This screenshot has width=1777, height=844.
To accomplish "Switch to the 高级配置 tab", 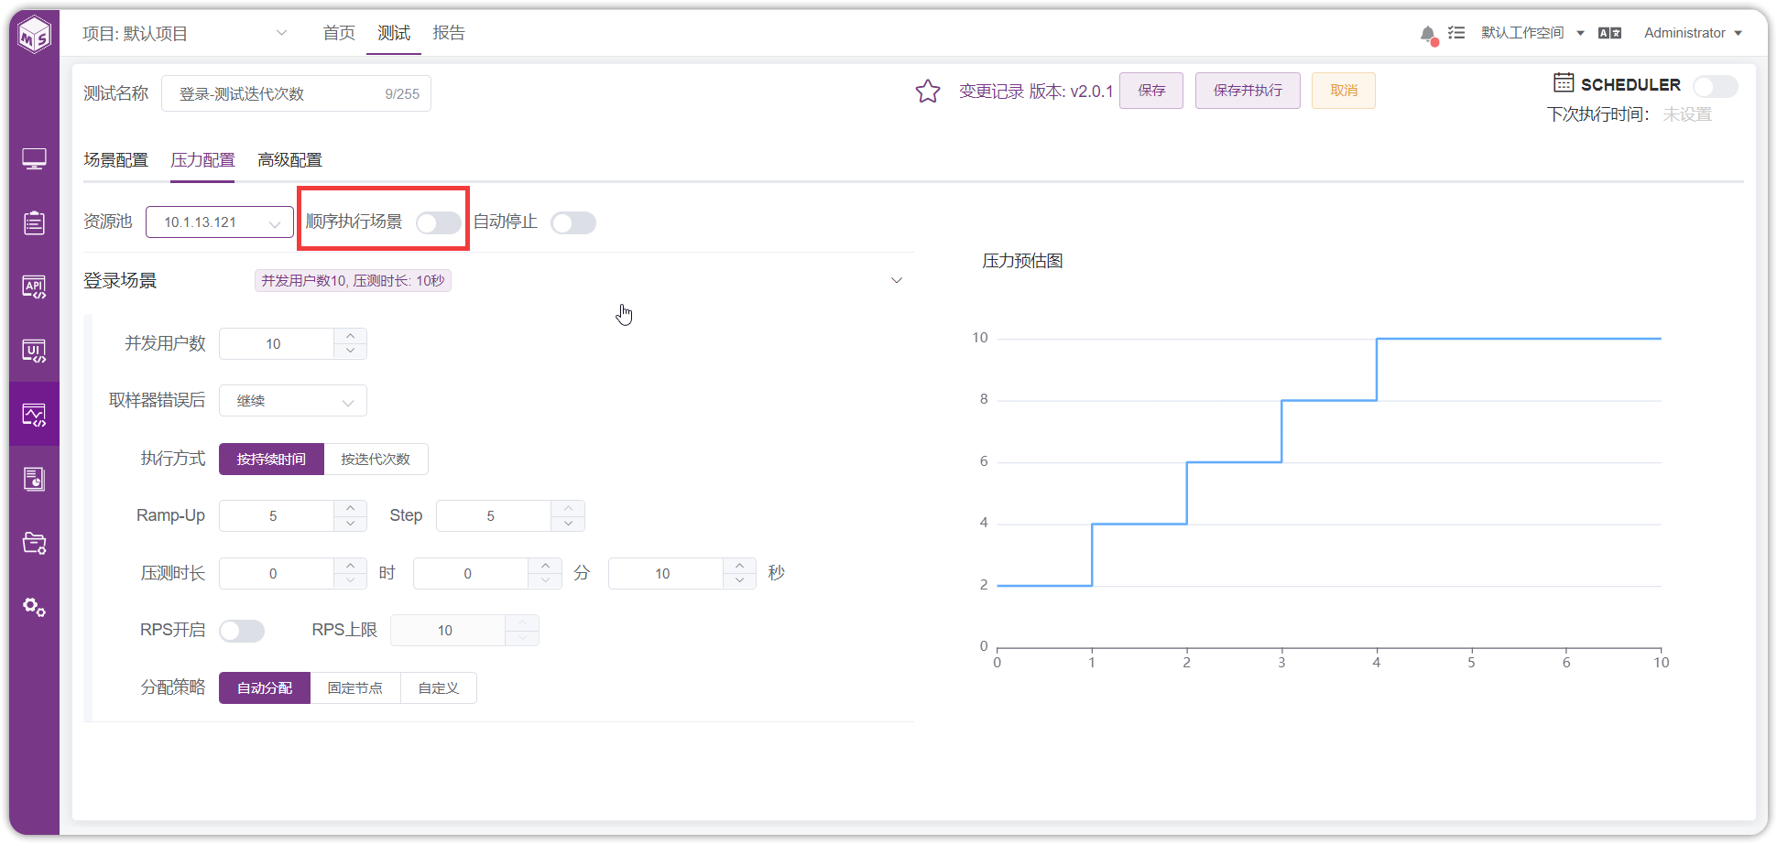I will (289, 160).
